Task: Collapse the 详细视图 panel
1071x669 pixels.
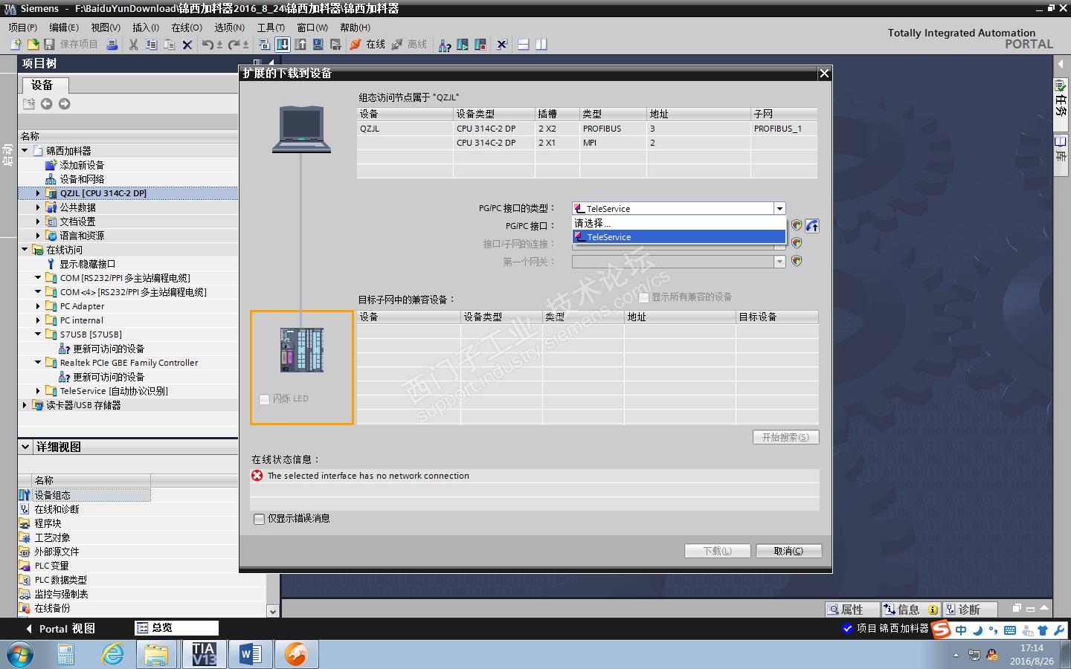Action: click(25, 447)
